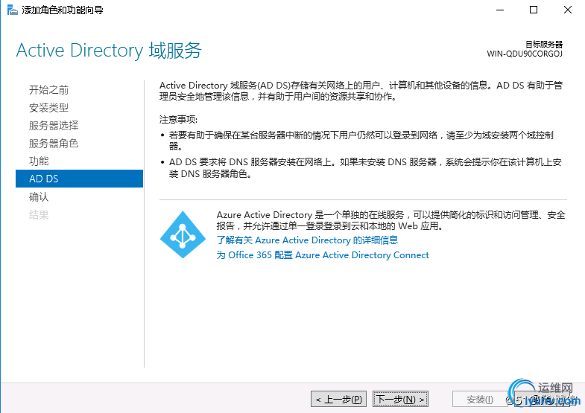This screenshot has width=585, height=413.
Task: Click the greyed-out 结果 step
Action: tap(39, 215)
